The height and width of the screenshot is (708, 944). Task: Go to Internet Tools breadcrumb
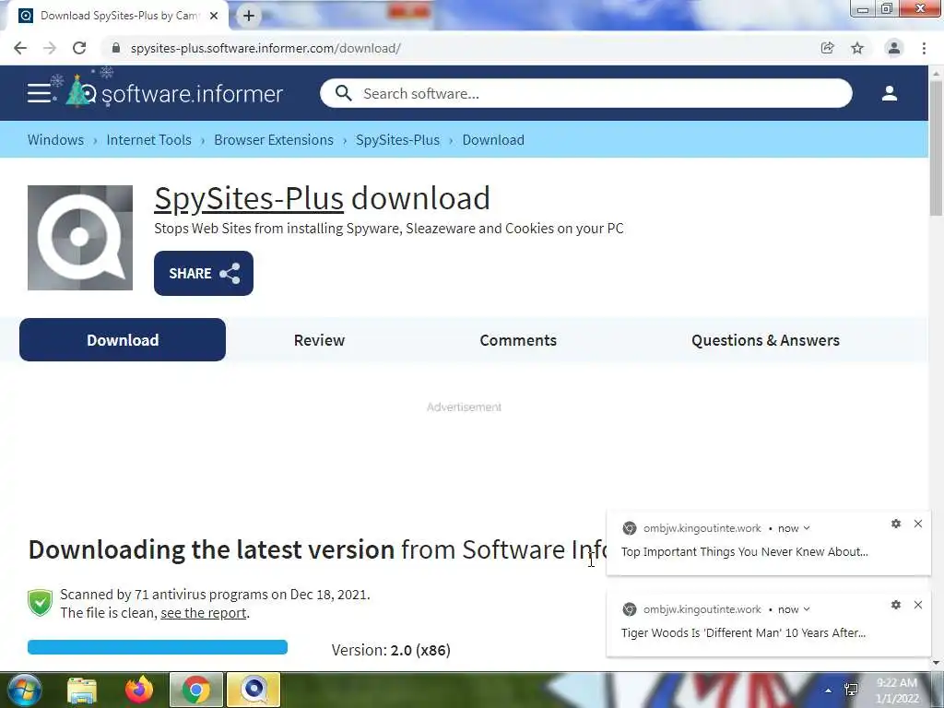(148, 140)
